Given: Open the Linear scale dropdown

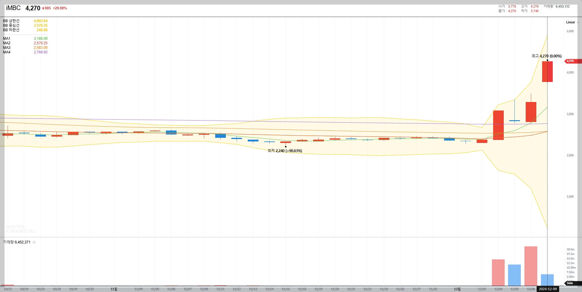Looking at the screenshot, I should pyautogui.click(x=573, y=22).
